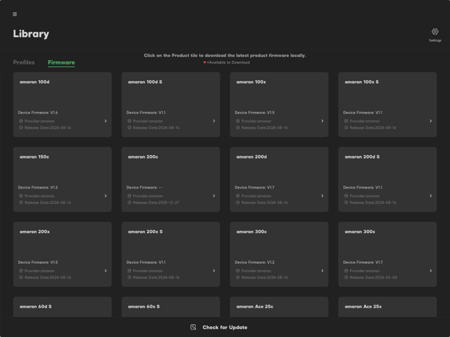Switch to the Profiles tab

[x=24, y=62]
